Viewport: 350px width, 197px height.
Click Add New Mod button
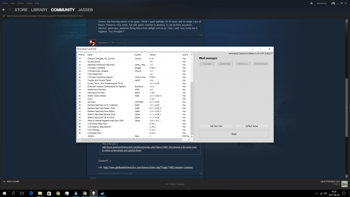click(216, 126)
